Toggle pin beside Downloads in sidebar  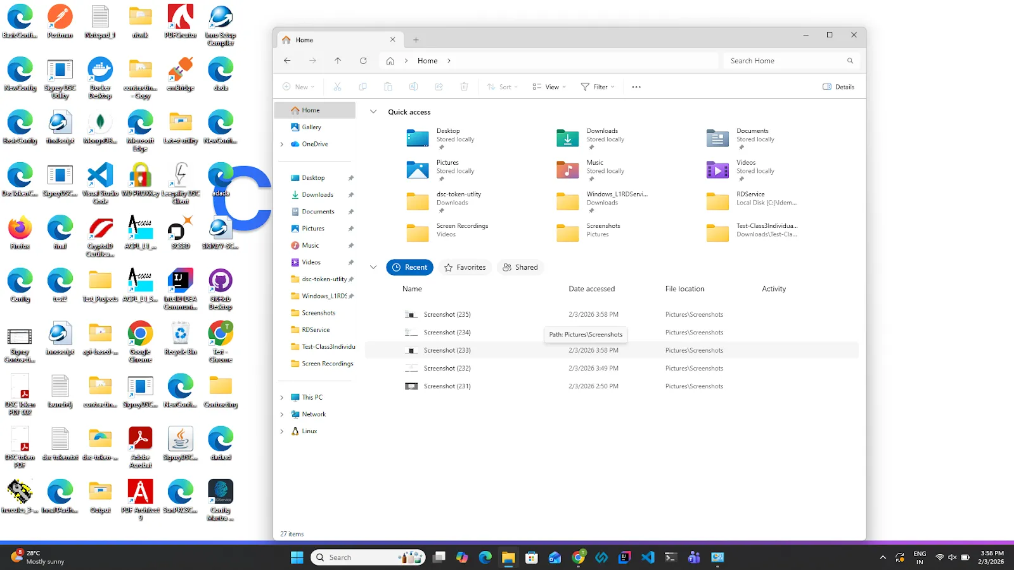351,195
